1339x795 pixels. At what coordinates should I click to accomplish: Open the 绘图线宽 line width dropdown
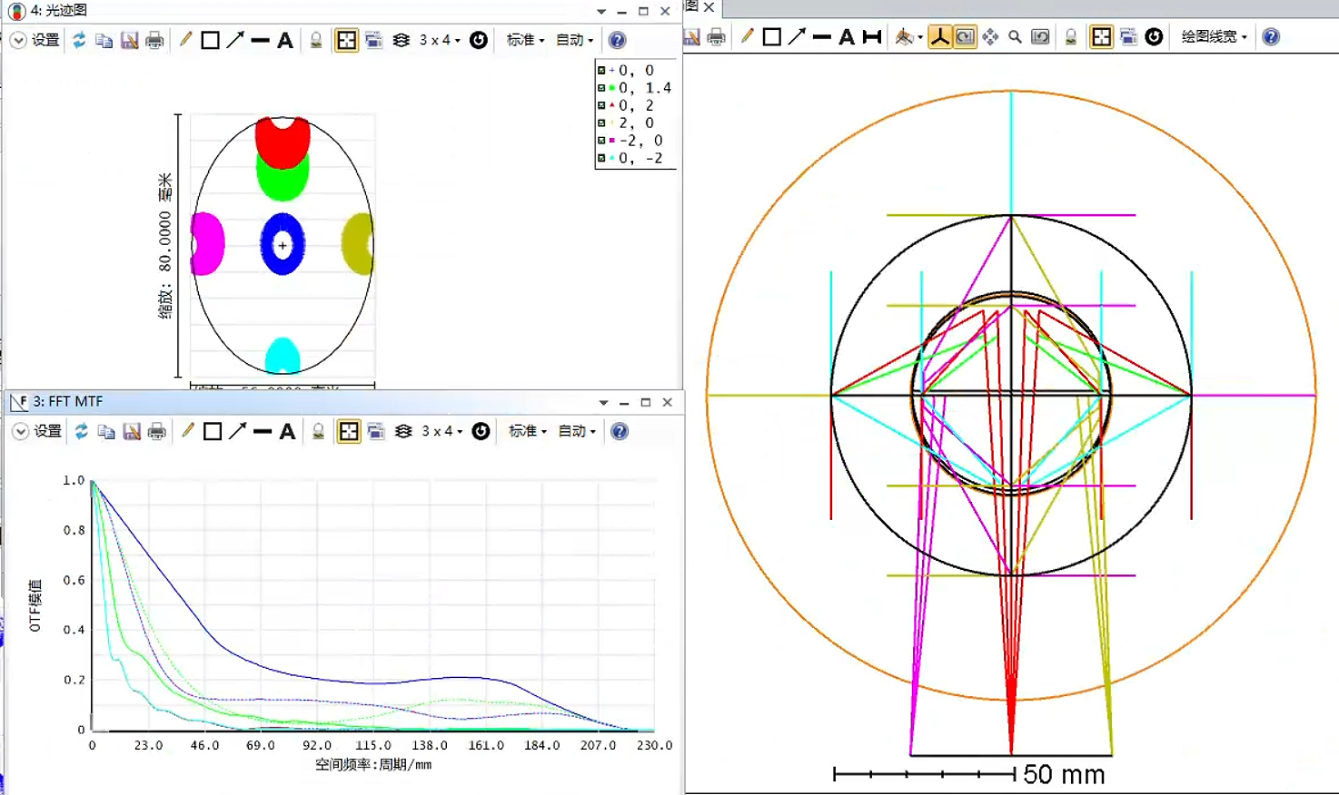click(x=1214, y=37)
